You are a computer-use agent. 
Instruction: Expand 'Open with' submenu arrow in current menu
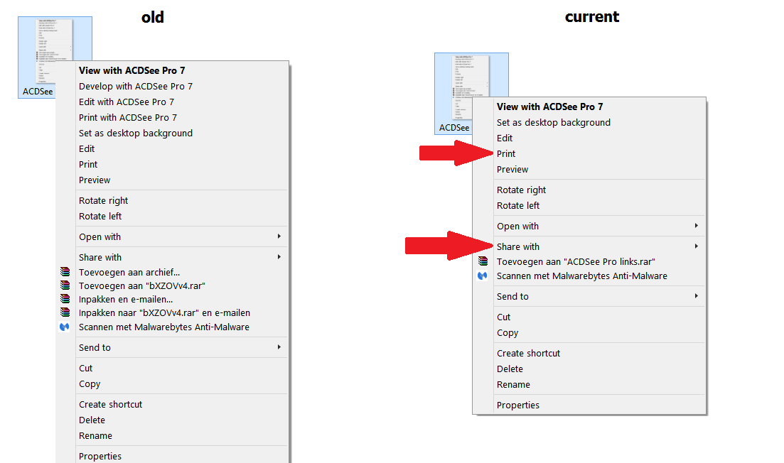(x=696, y=226)
